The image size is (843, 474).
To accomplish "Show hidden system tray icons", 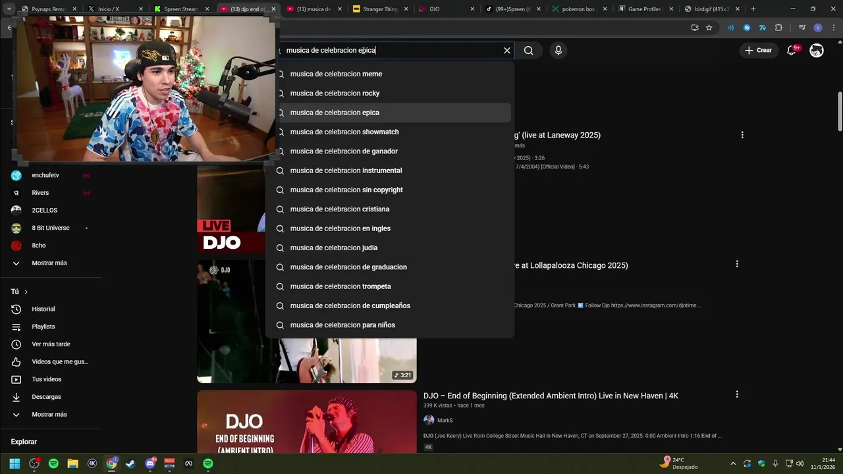I will pyautogui.click(x=733, y=463).
